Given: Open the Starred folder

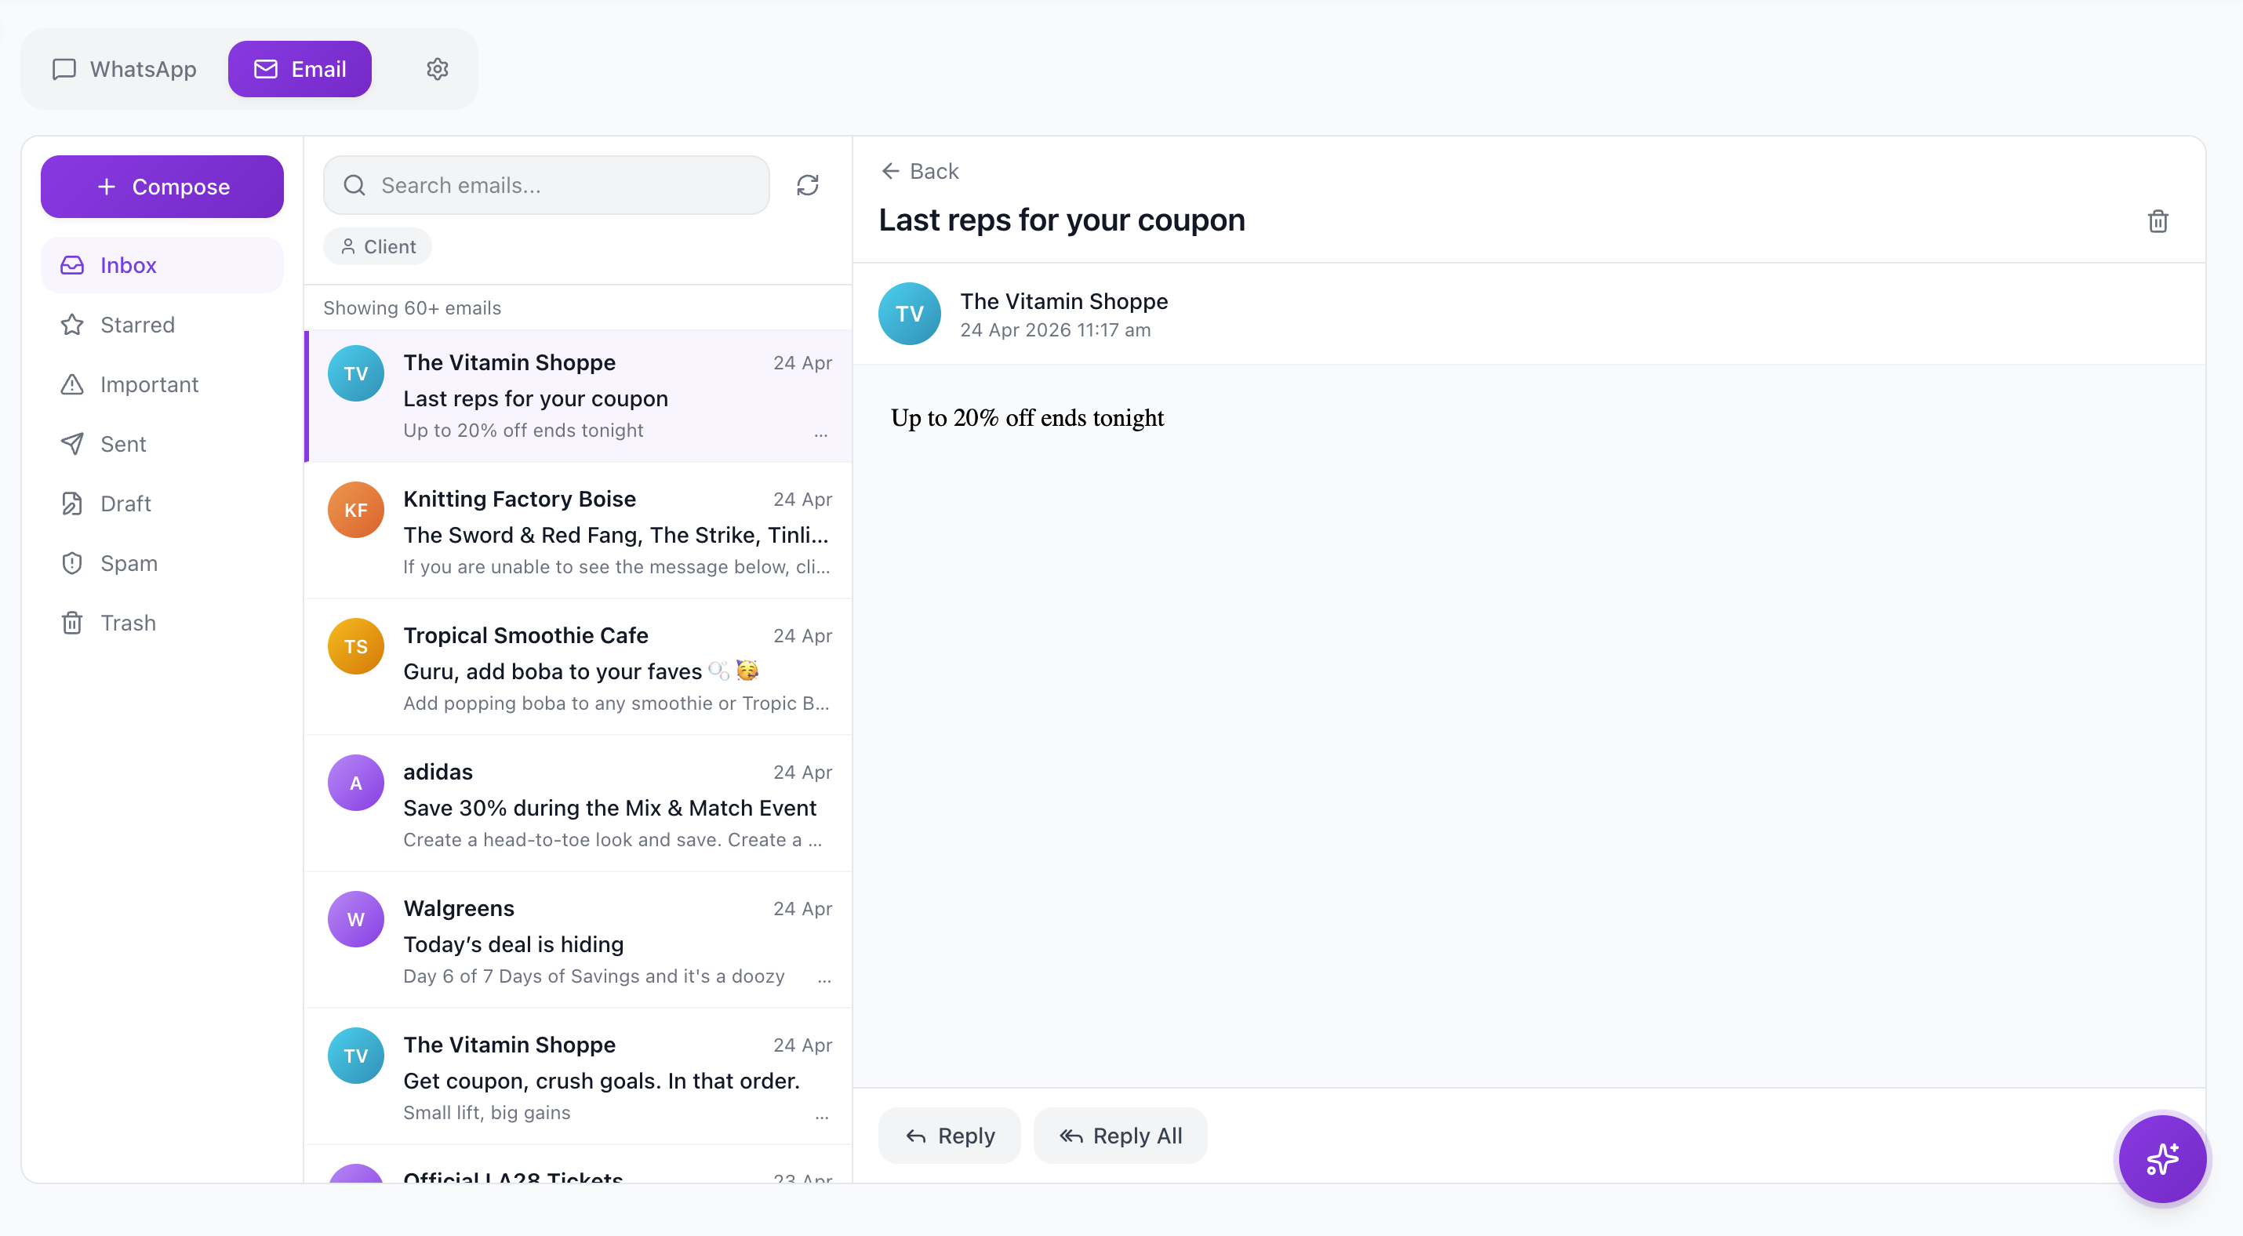Looking at the screenshot, I should pyautogui.click(x=162, y=325).
